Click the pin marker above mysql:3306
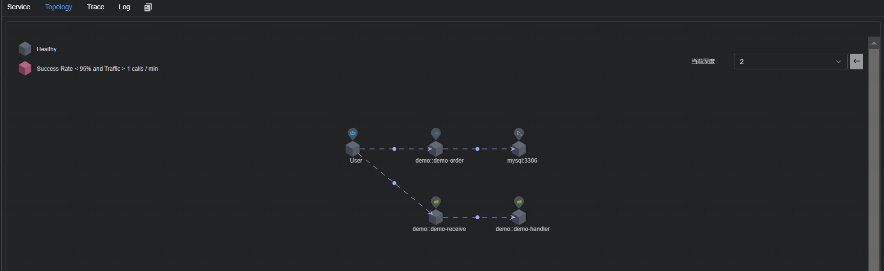This screenshot has width=884, height=271. (x=519, y=133)
